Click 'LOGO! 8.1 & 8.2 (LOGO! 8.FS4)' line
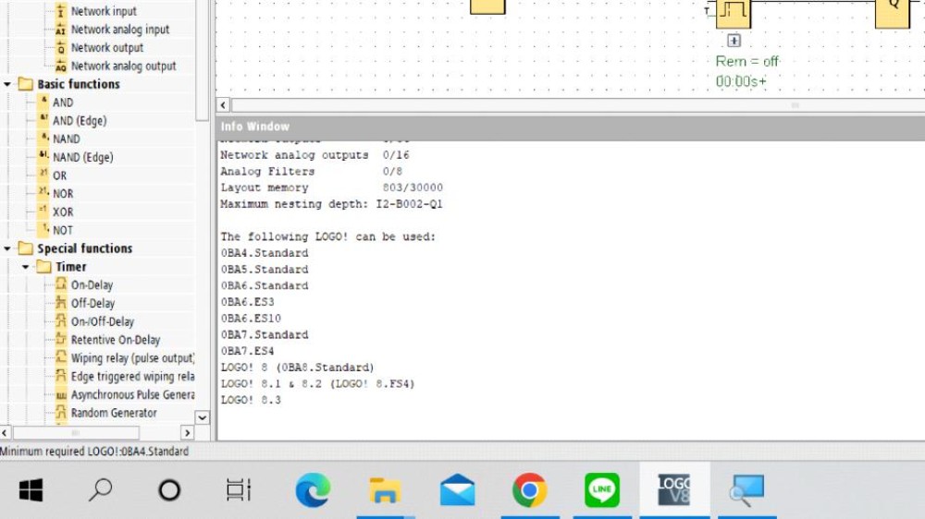This screenshot has width=925, height=519. [317, 384]
